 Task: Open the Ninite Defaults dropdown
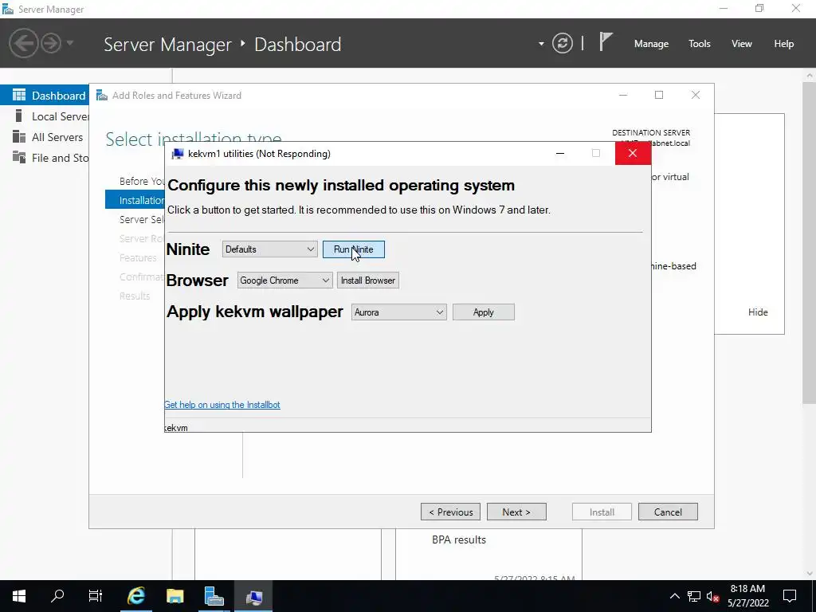click(x=269, y=249)
